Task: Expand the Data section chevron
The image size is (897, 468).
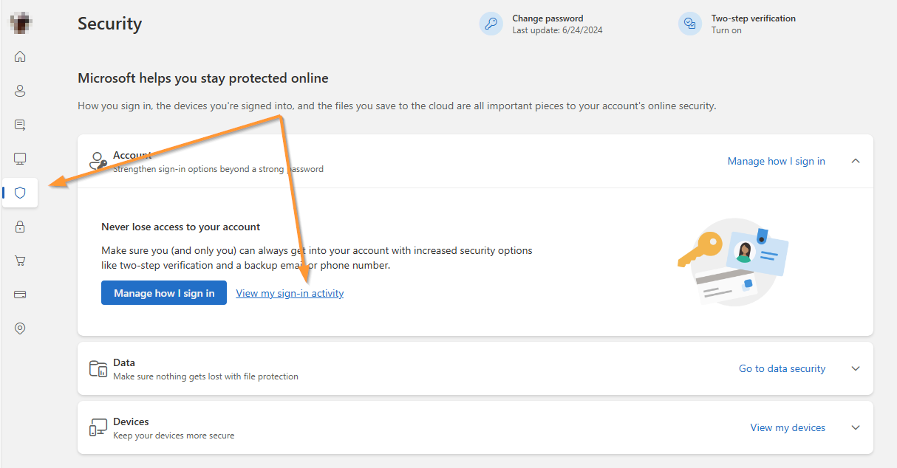Action: click(x=856, y=368)
